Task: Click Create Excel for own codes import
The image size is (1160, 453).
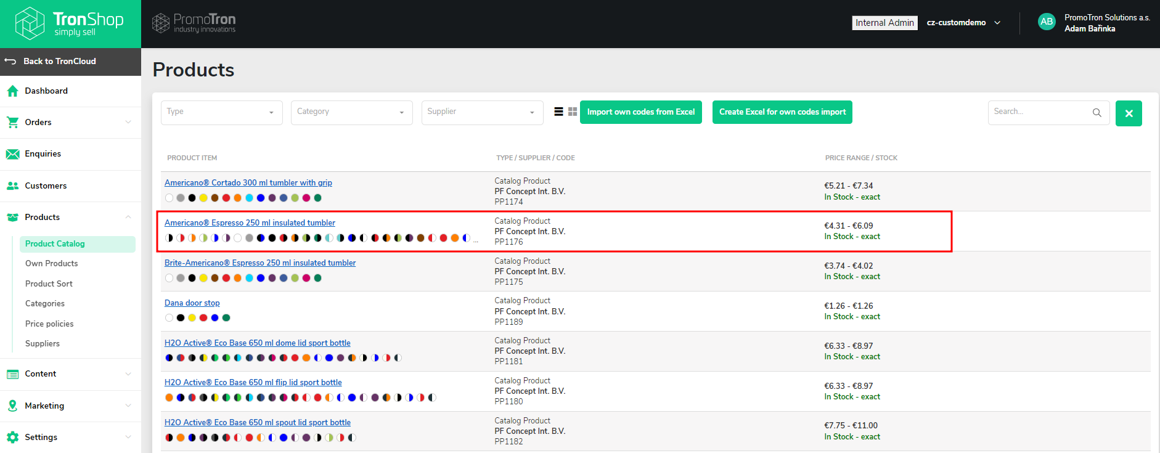Action: click(x=782, y=112)
